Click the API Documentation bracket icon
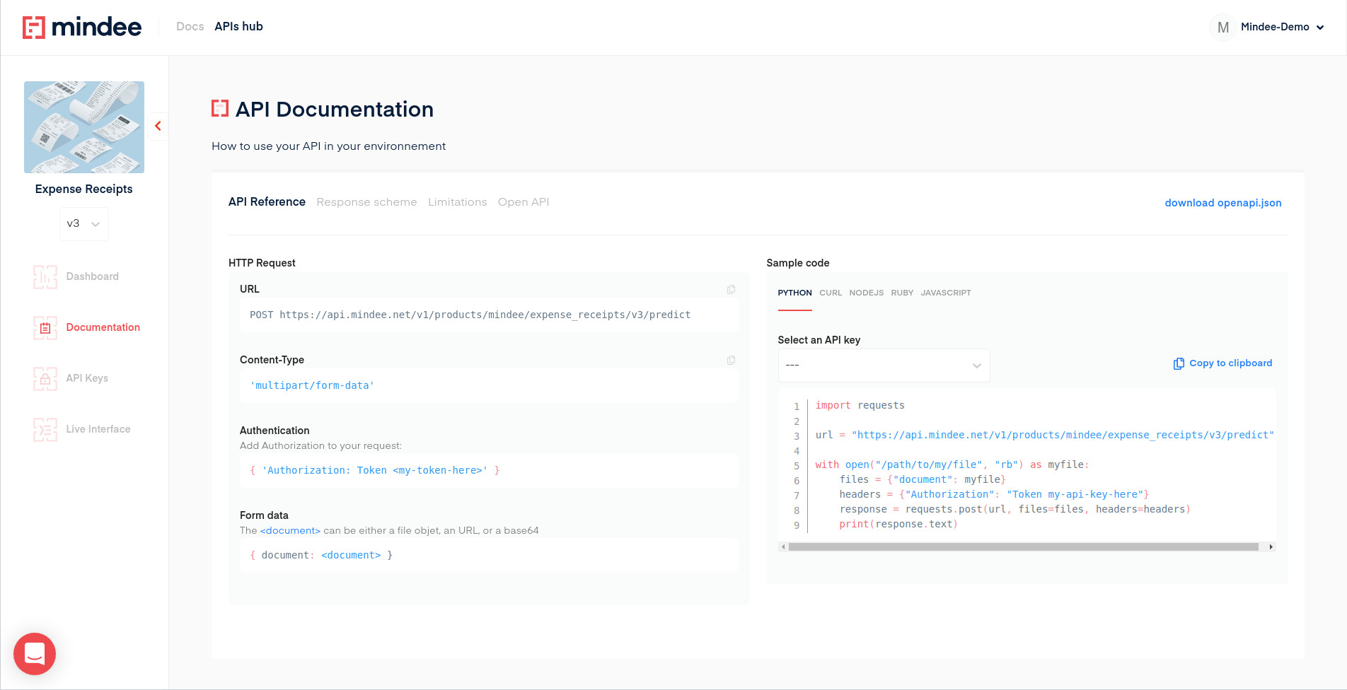 [220, 108]
